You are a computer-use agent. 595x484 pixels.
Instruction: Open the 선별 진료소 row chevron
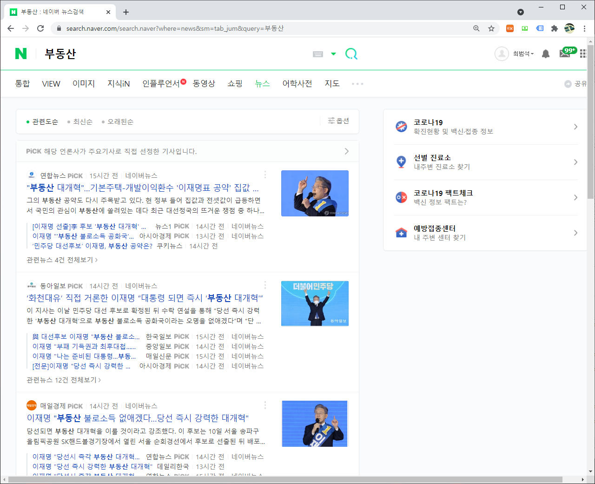tap(575, 162)
